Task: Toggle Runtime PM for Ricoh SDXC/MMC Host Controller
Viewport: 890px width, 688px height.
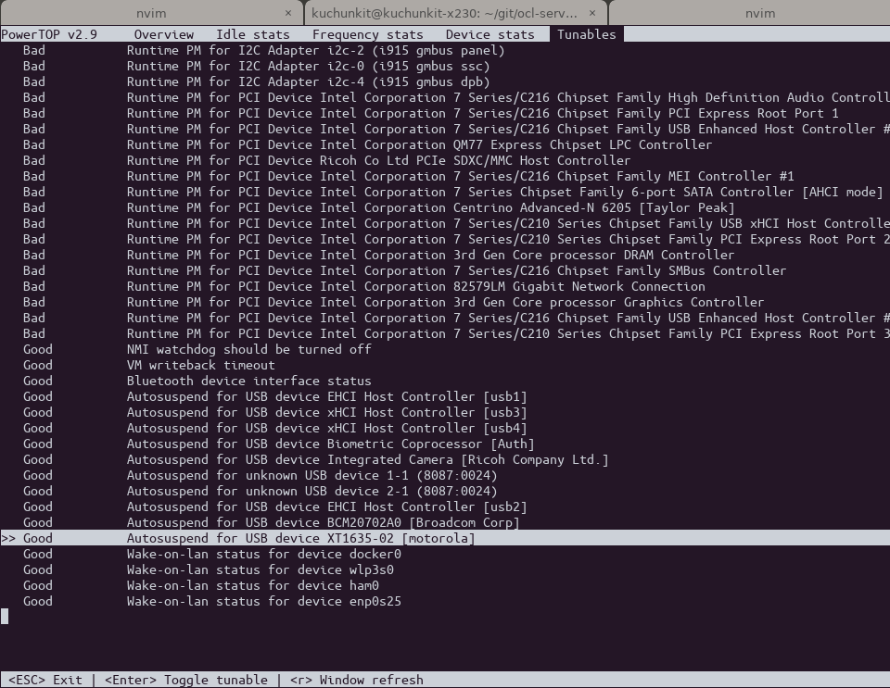Action: coord(378,160)
